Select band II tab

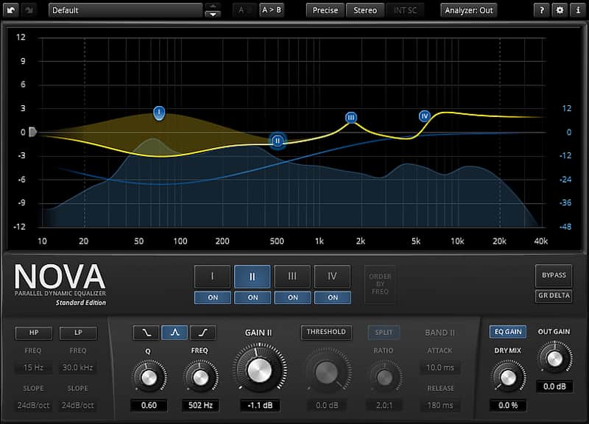[x=253, y=276]
